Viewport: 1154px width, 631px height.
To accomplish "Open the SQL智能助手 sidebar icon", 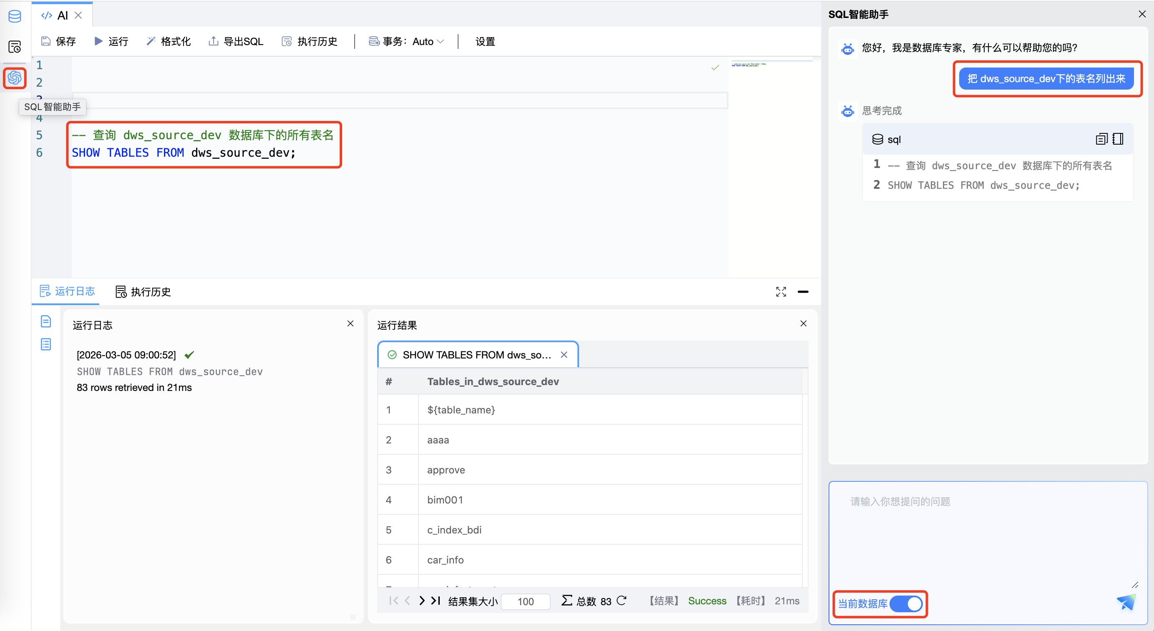I will 14,78.
